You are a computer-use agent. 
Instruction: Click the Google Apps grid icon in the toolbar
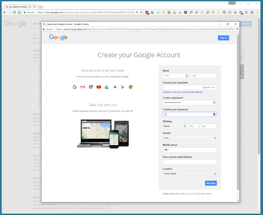pos(185,12)
